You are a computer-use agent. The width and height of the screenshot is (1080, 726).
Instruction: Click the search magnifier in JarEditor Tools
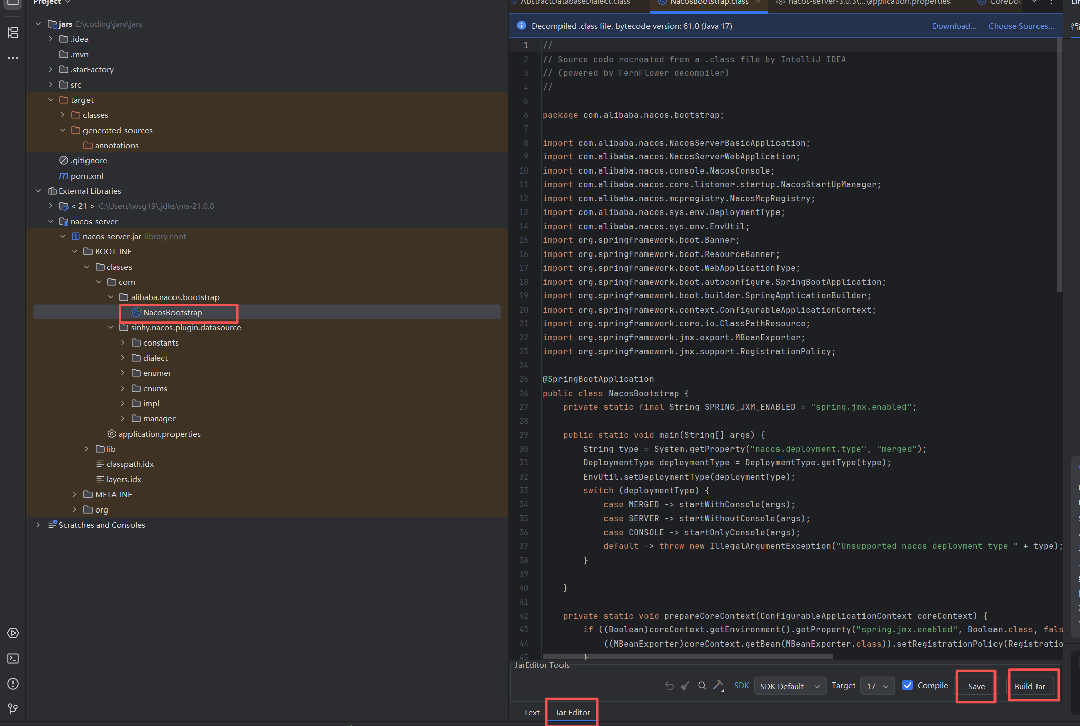[702, 686]
